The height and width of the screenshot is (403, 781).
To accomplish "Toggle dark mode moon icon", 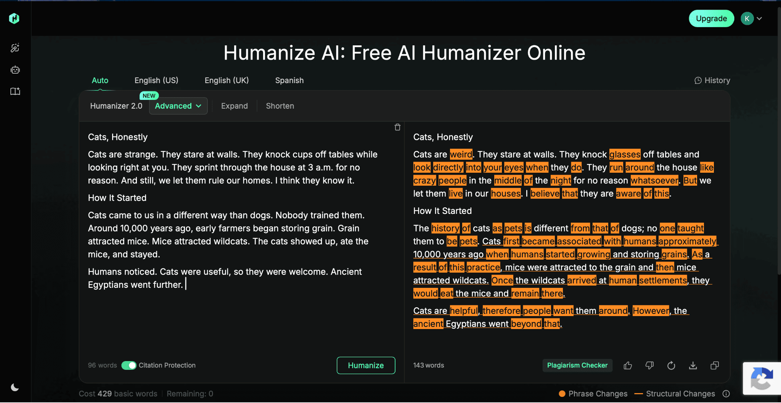I will click(x=15, y=387).
